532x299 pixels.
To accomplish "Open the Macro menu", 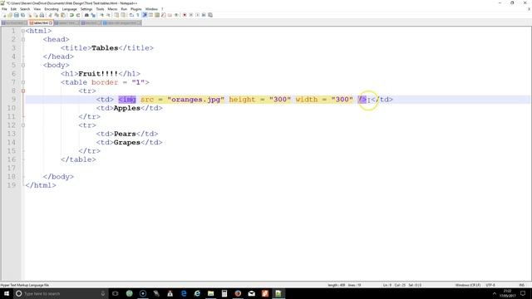I will [112, 9].
